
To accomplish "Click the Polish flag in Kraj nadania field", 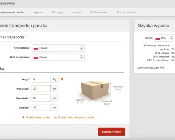I will pos(36,48).
